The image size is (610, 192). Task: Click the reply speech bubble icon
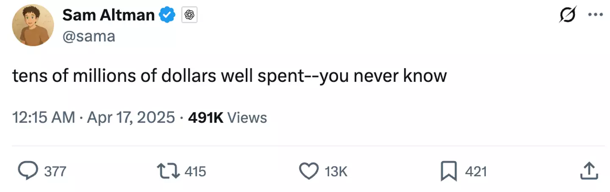28,171
